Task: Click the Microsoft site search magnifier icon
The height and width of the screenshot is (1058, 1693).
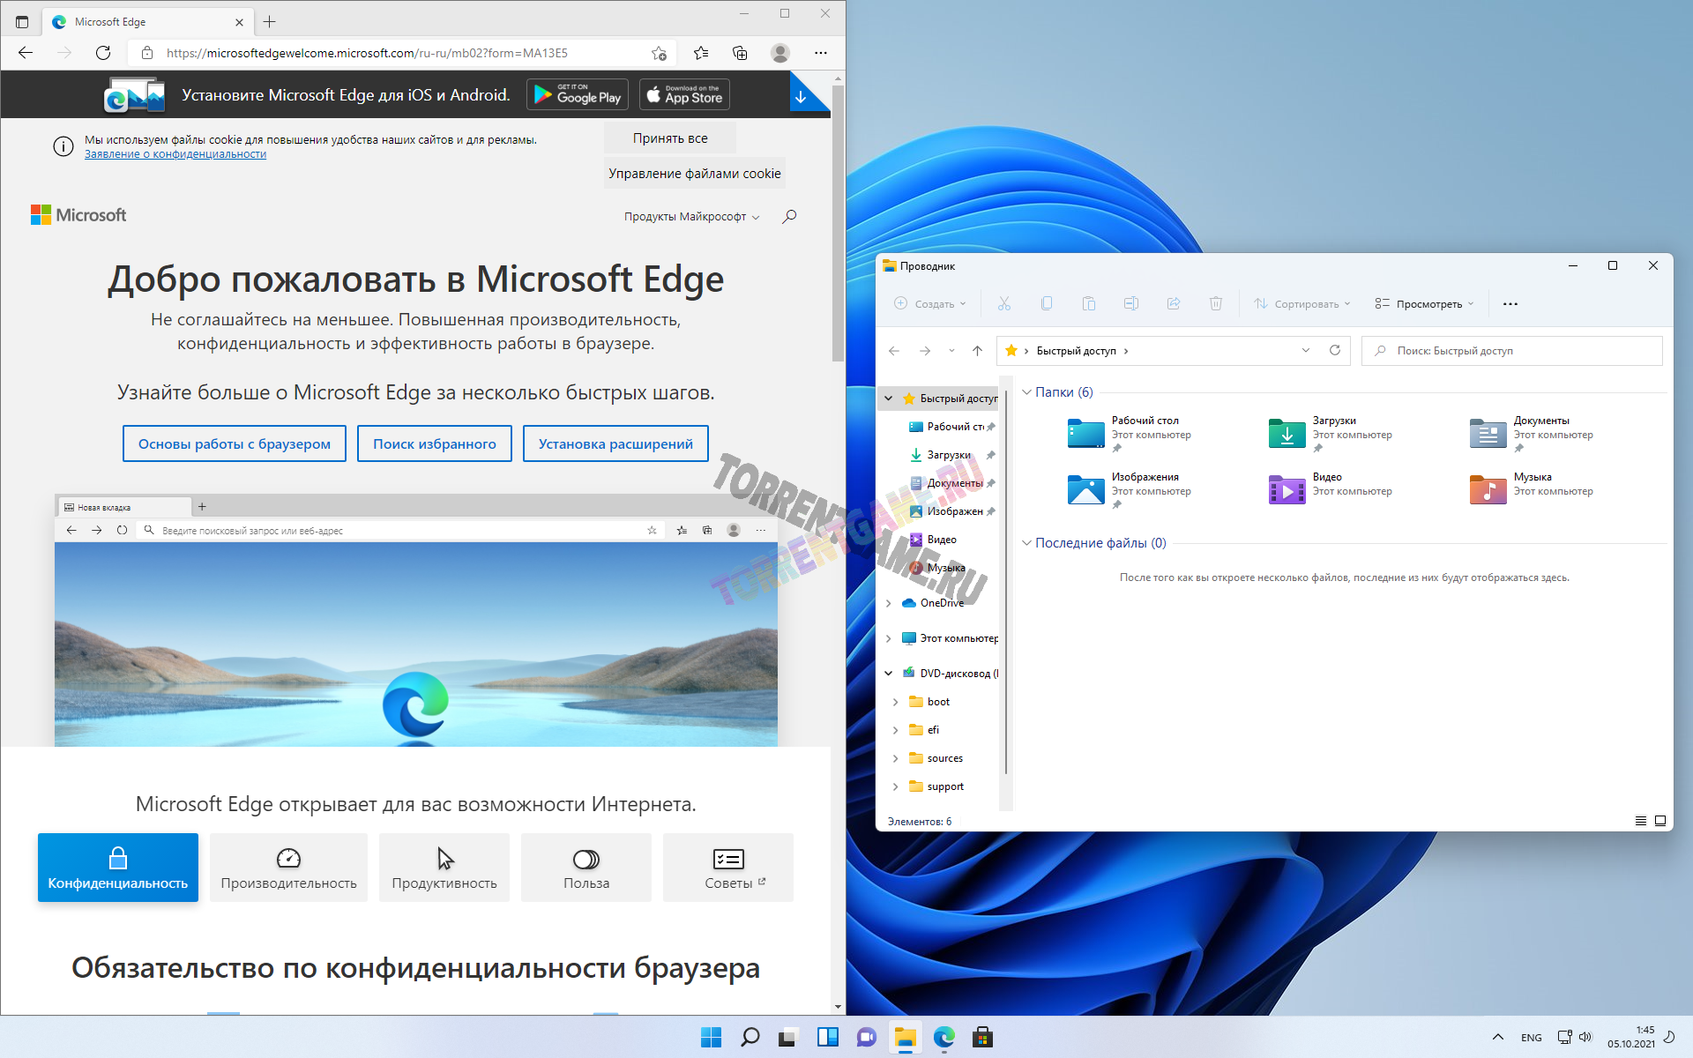Action: coord(789,216)
